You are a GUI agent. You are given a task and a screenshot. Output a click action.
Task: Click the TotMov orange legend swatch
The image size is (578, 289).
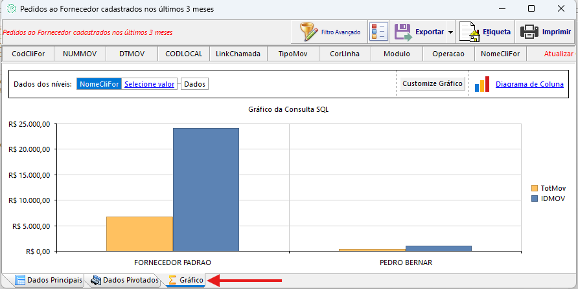point(535,187)
